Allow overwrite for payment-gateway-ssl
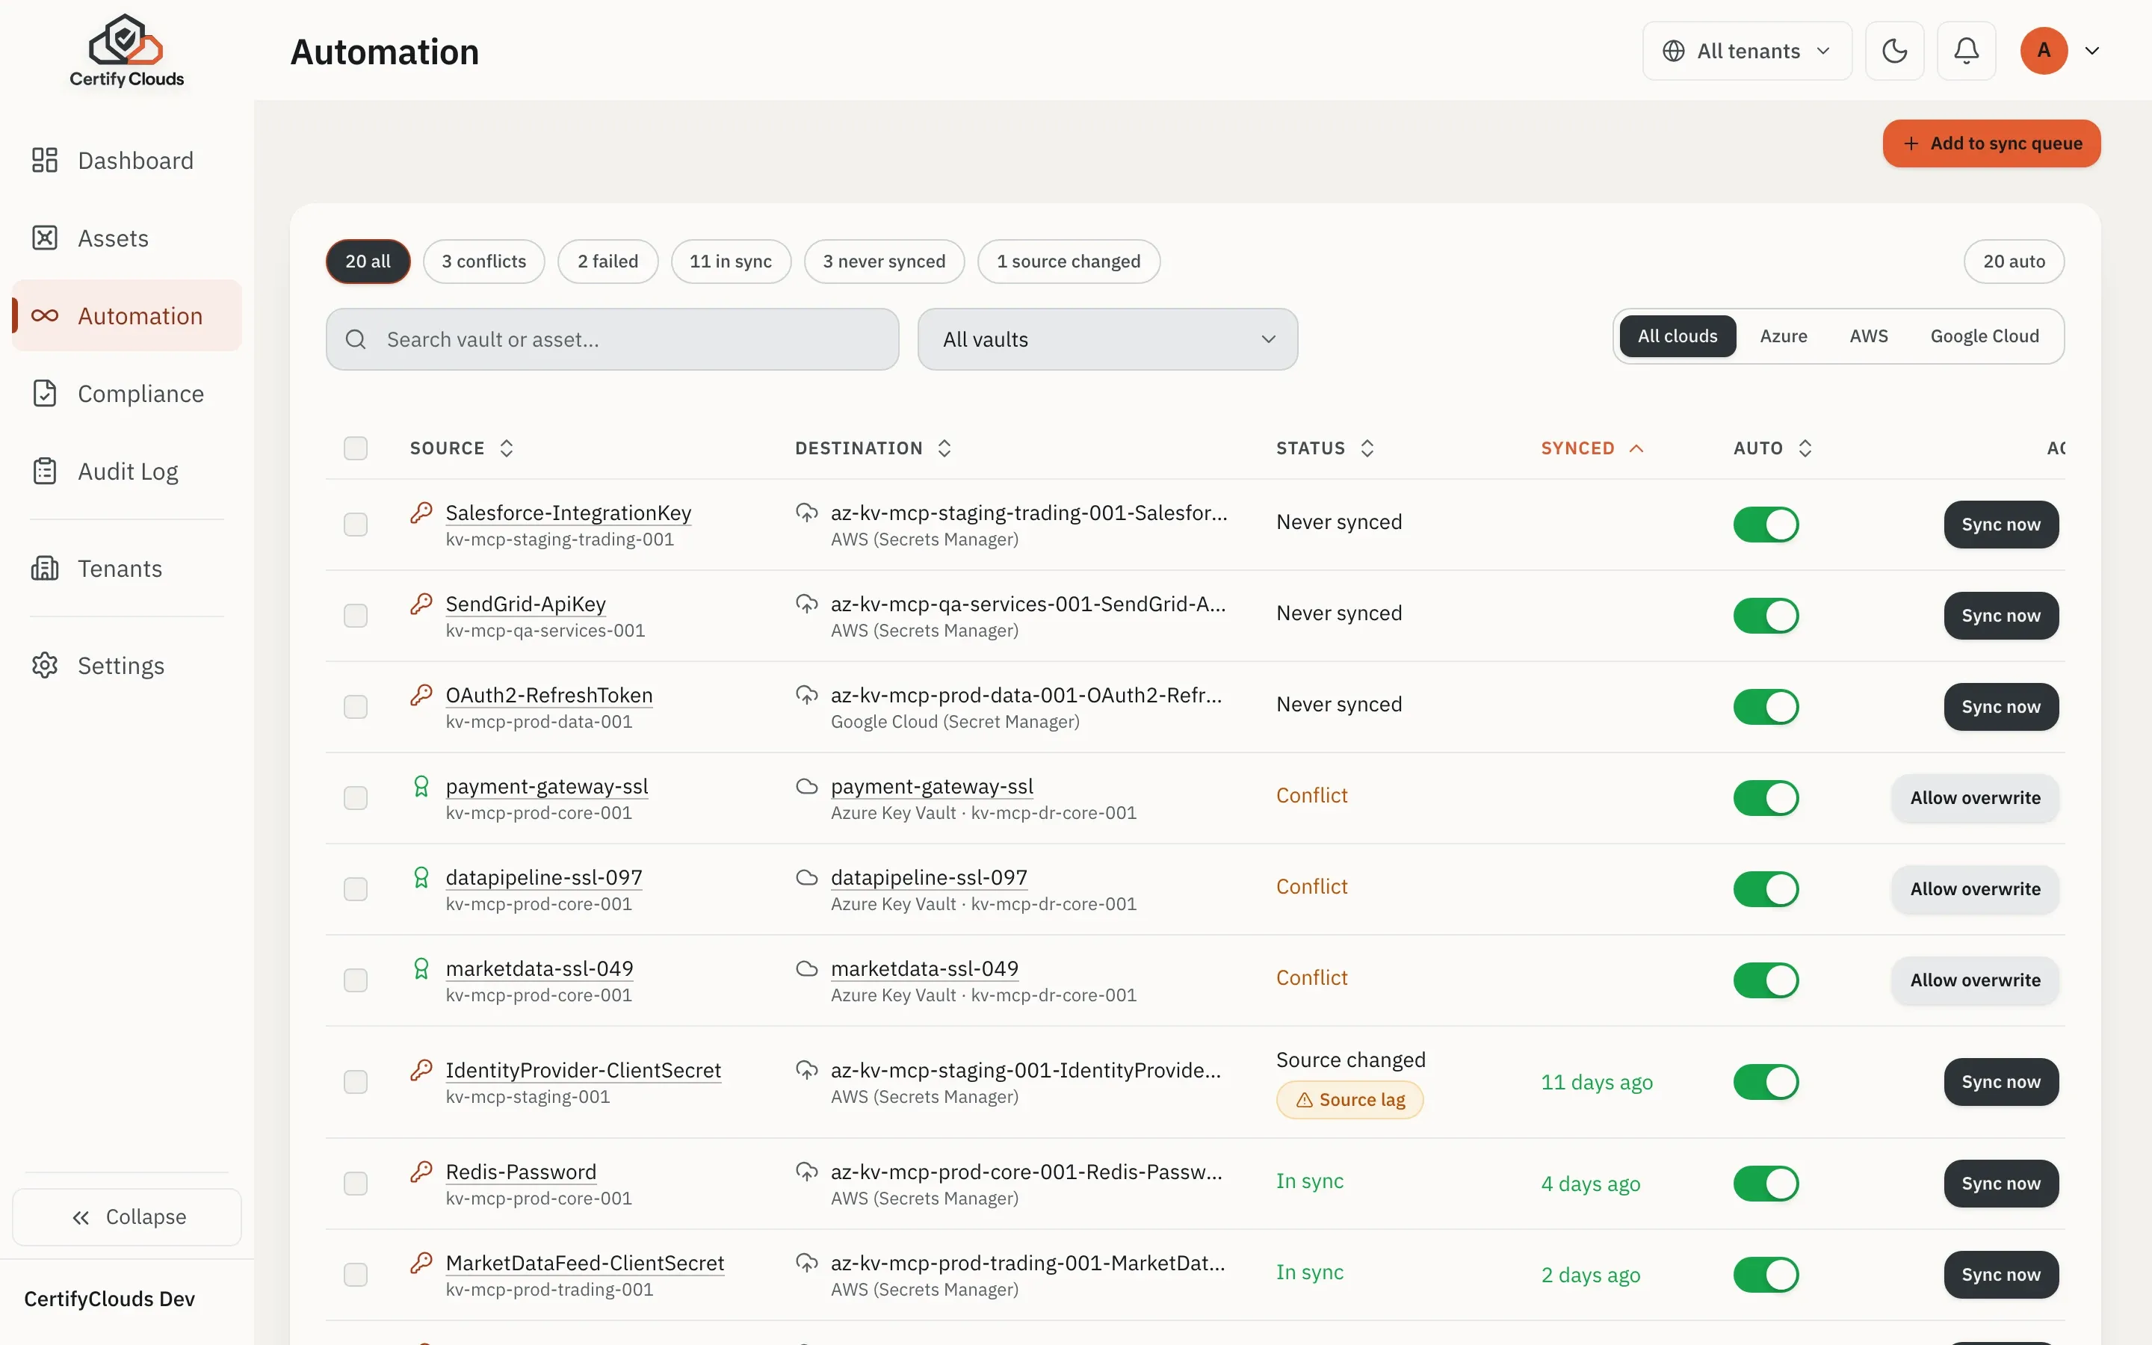Screen dimensions: 2152x1345 (x=1975, y=798)
